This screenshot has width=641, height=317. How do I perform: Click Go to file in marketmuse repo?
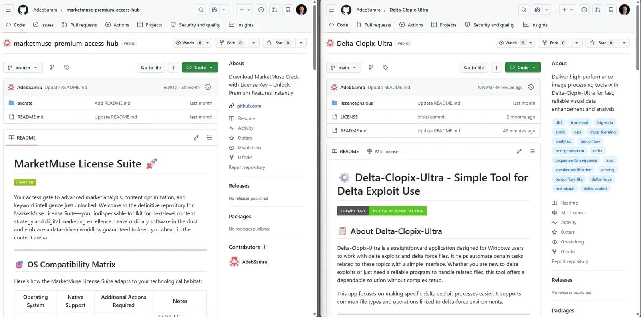click(x=151, y=67)
